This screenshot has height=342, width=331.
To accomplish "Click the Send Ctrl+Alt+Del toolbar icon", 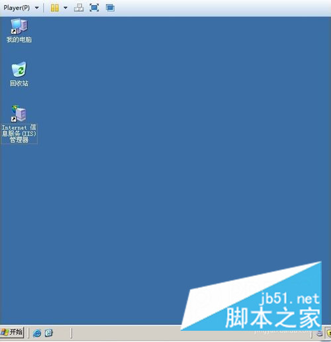I will pos(79,8).
